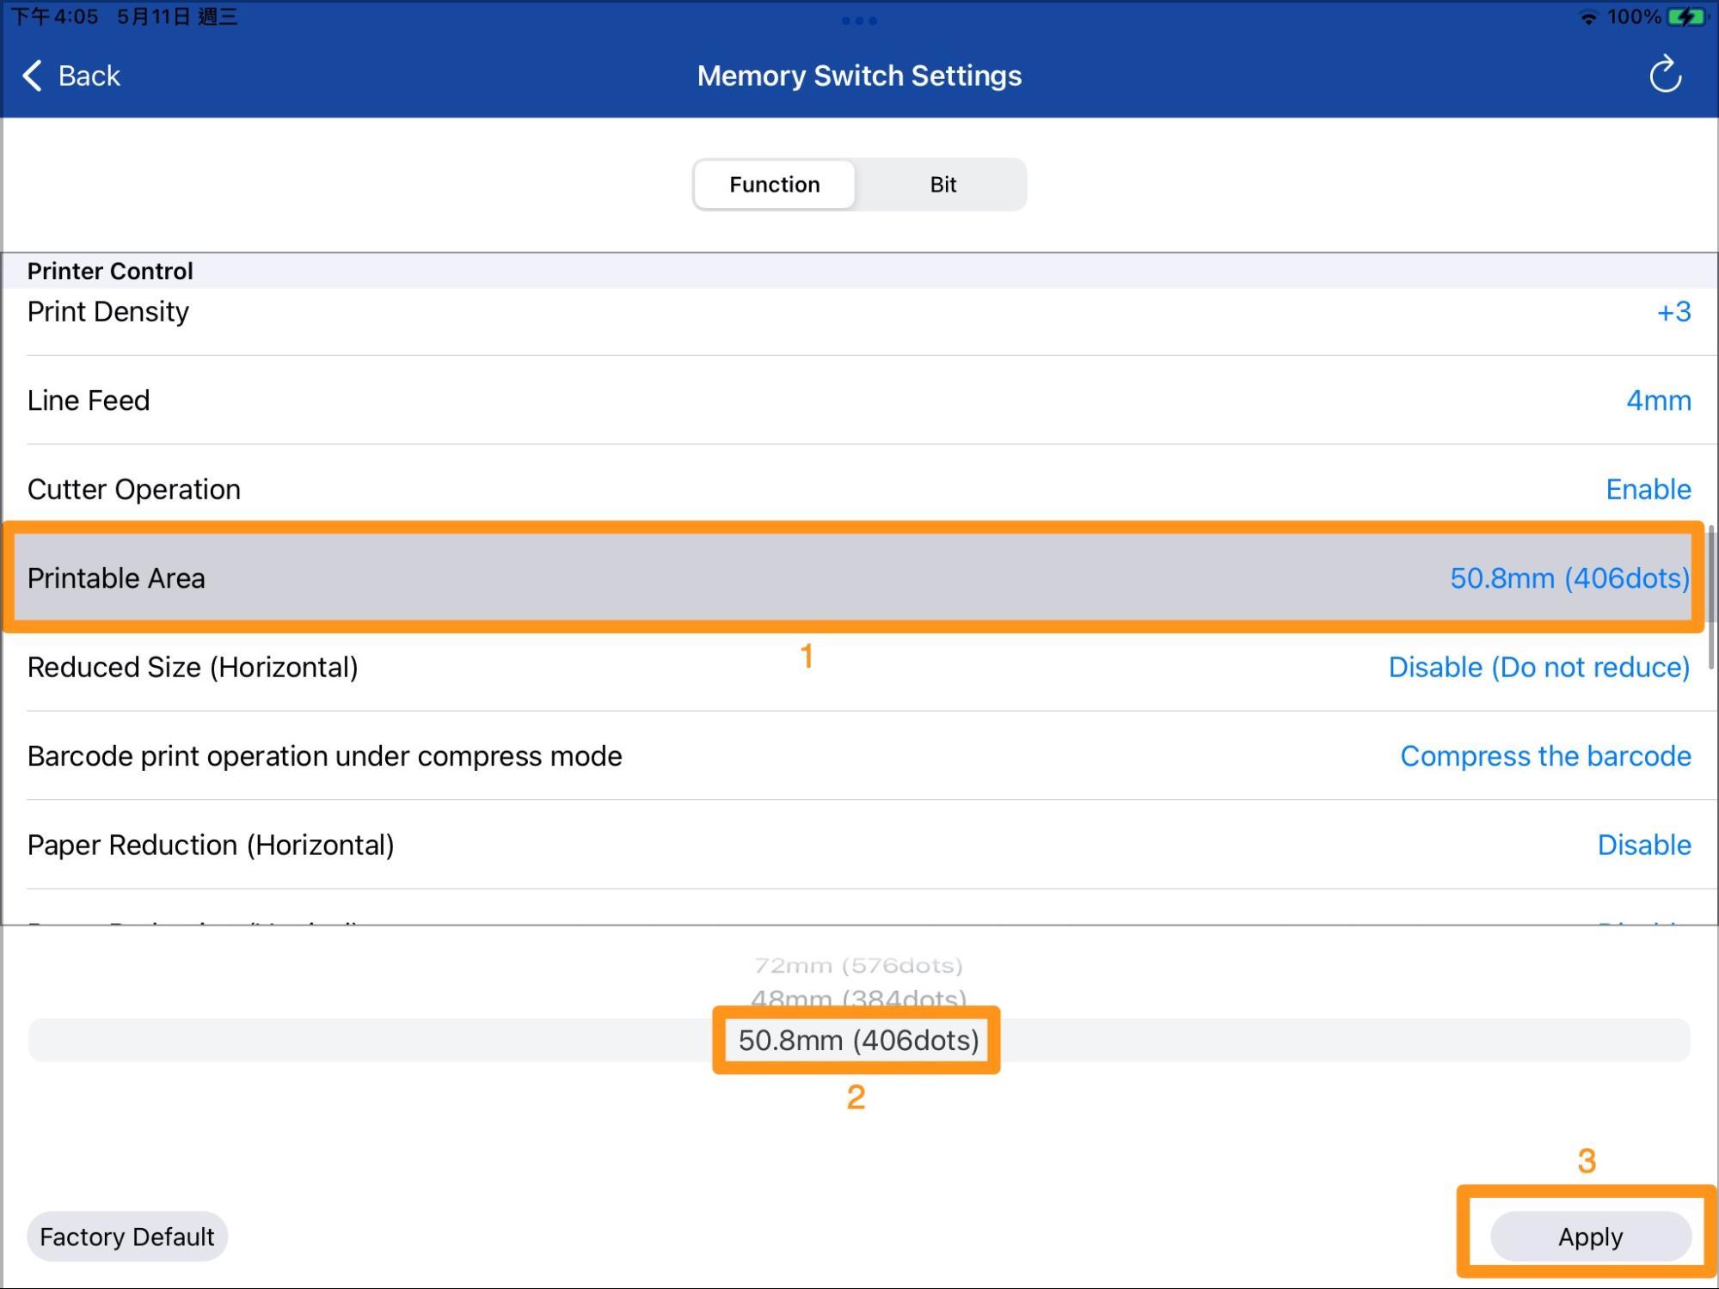Tap the battery charging indicator
This screenshot has height=1289, width=1719.
[1685, 17]
